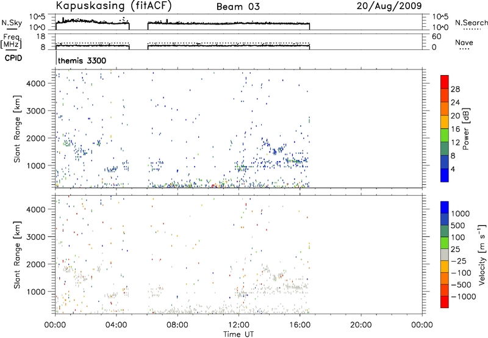The image size is (488, 338).
Task: Click the gray segment of velocity color bar
Action: pyautogui.click(x=445, y=255)
